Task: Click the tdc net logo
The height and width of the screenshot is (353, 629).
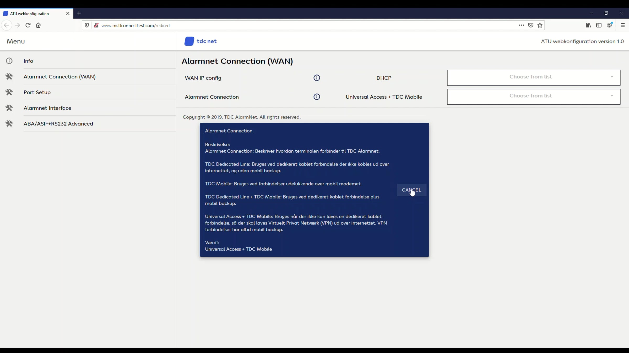Action: point(200,41)
